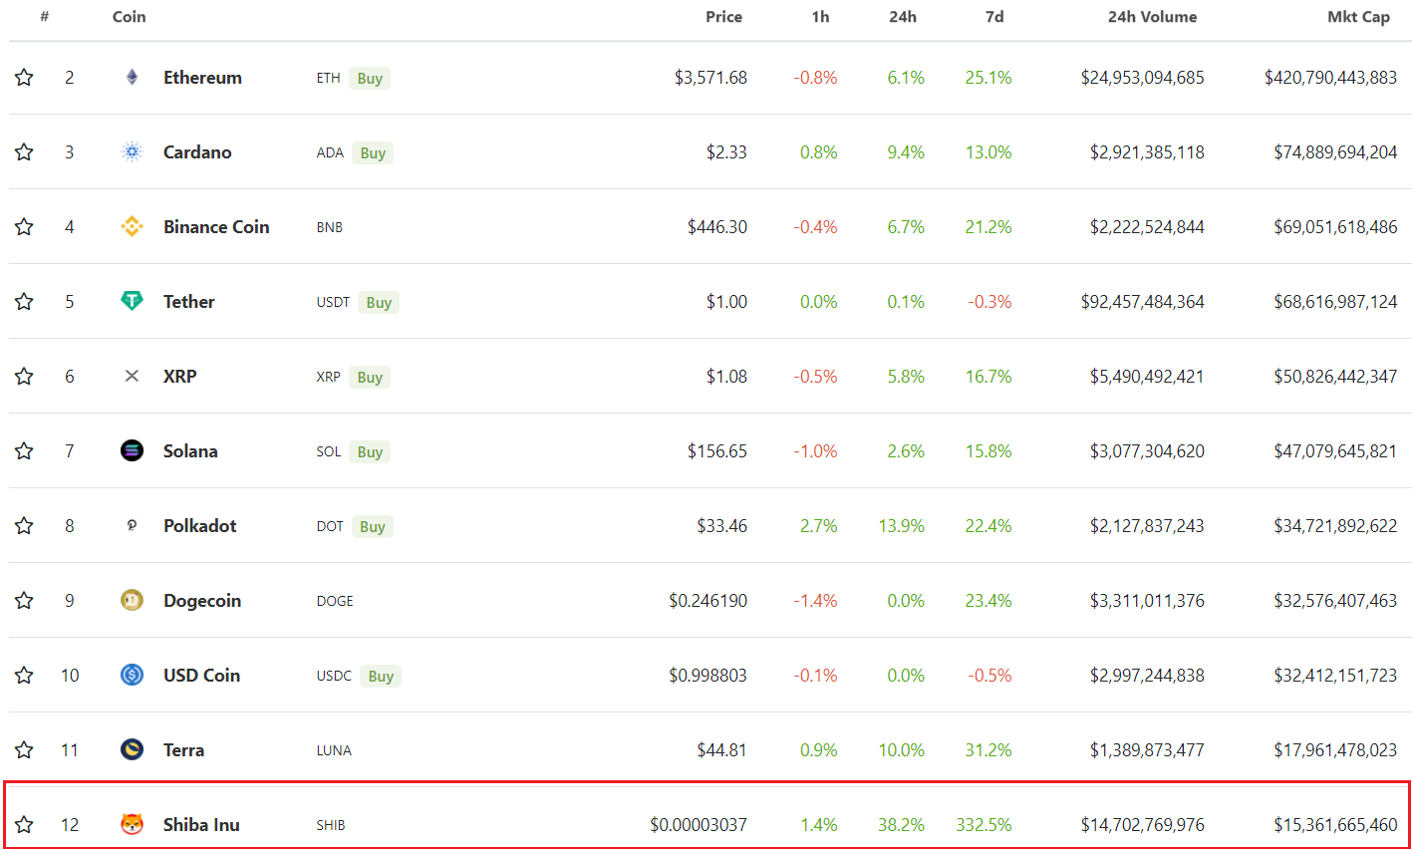Favorite Ethereum with its star icon
This screenshot has height=849, width=1412.
coord(24,78)
